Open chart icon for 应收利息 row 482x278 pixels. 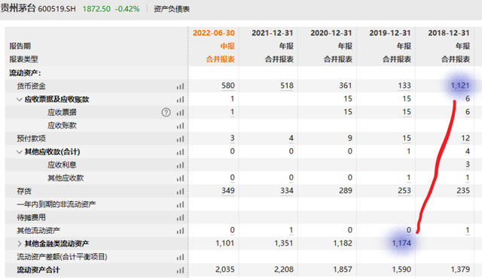181,165
